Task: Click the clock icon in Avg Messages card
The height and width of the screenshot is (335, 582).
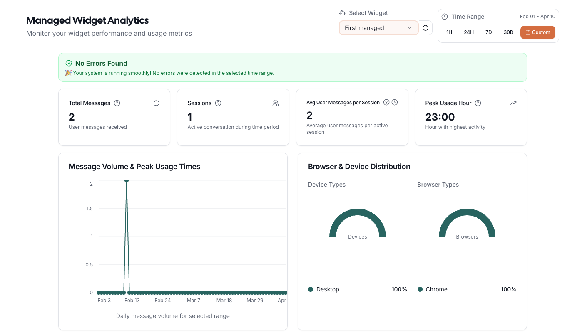Action: [395, 102]
